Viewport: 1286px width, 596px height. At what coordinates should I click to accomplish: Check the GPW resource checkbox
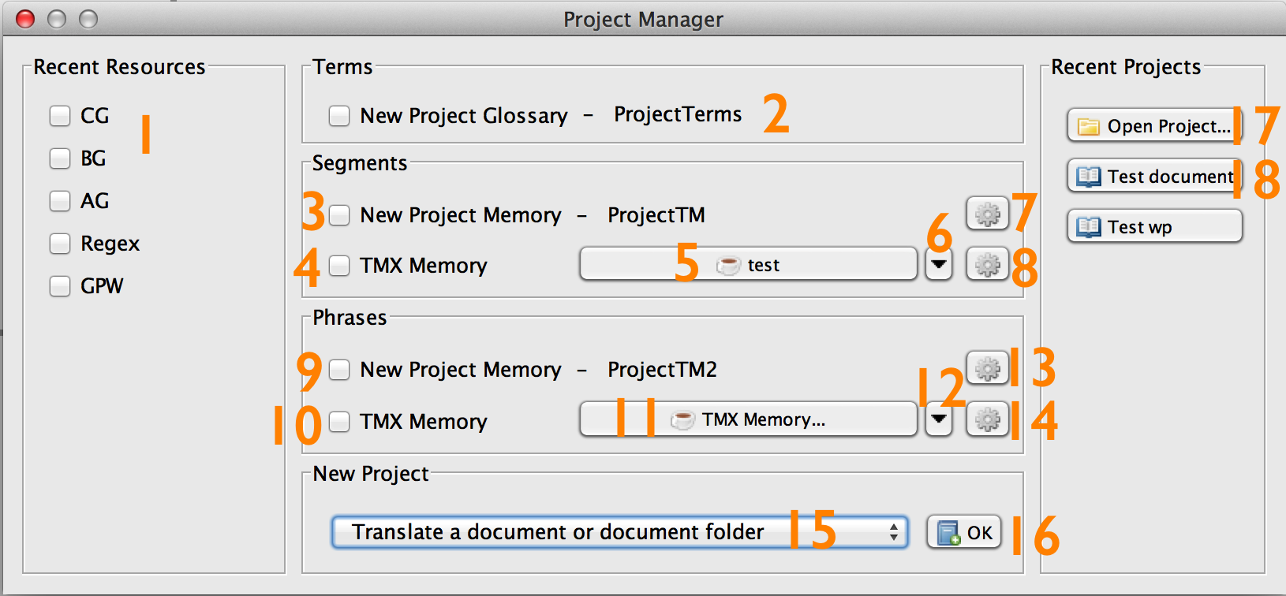[60, 286]
